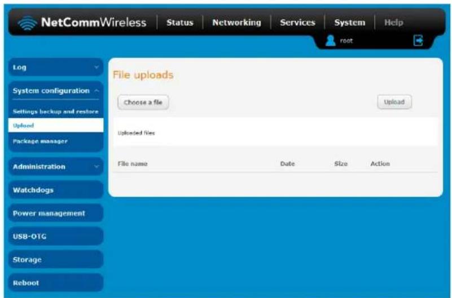This screenshot has width=452, height=298.
Task: Click the Uploaded files label
Action: point(137,133)
